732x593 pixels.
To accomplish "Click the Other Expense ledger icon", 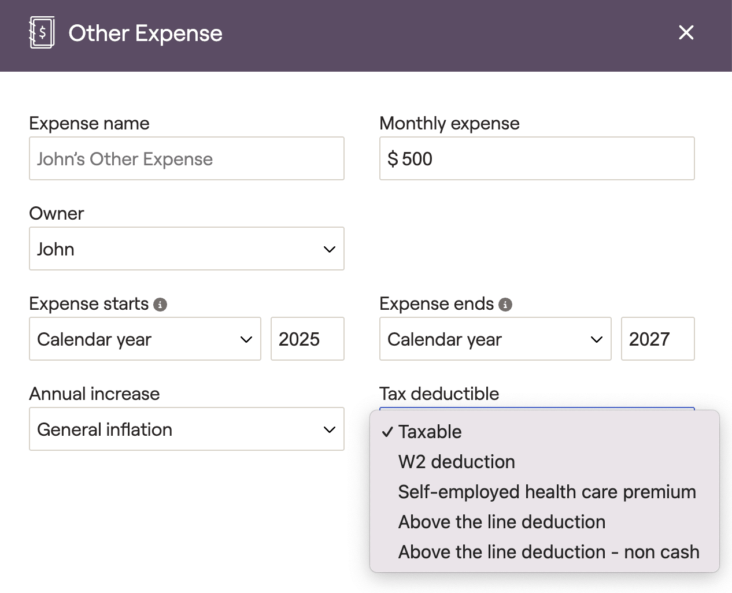I will tap(42, 33).
